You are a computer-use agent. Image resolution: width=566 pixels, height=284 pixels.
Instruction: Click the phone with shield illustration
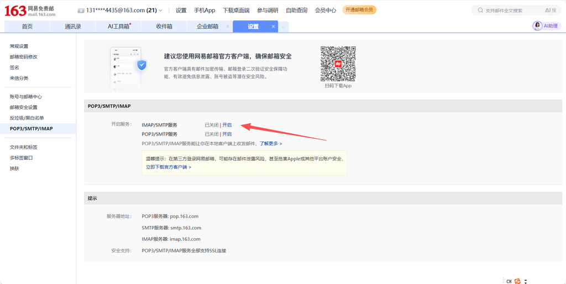(128, 69)
